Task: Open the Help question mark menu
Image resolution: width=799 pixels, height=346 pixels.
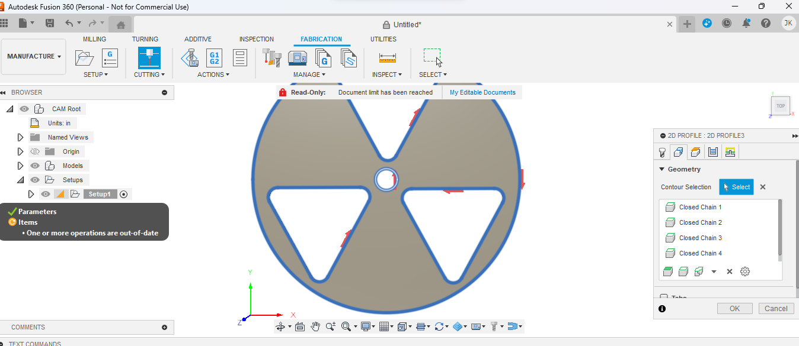Action: click(766, 23)
